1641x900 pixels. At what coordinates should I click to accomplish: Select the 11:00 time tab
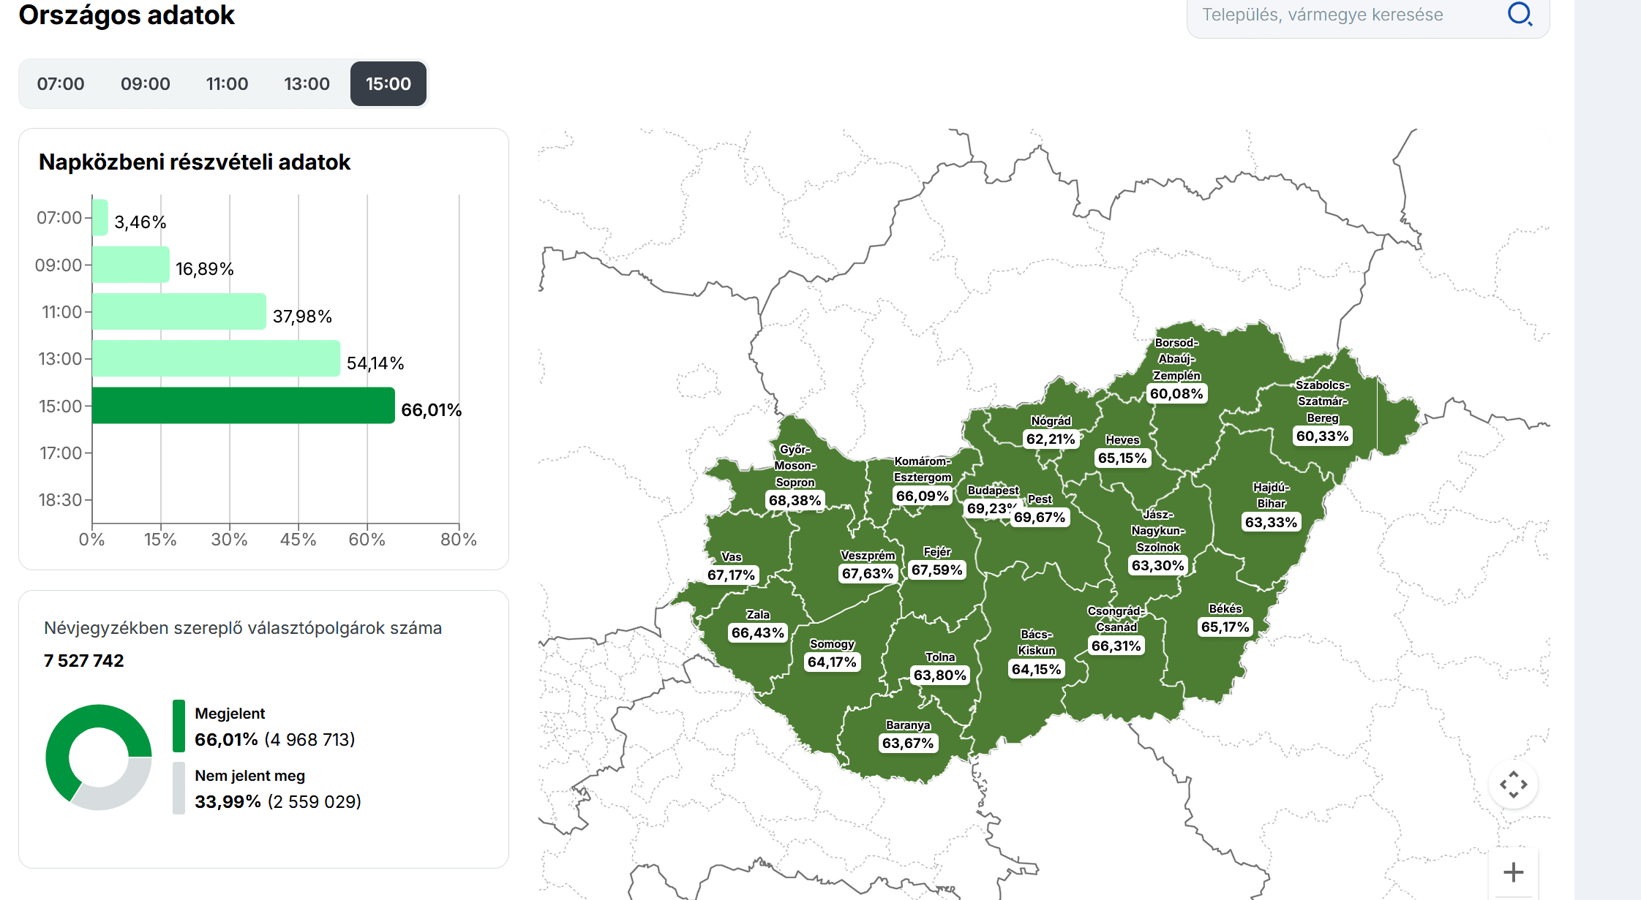point(227,84)
